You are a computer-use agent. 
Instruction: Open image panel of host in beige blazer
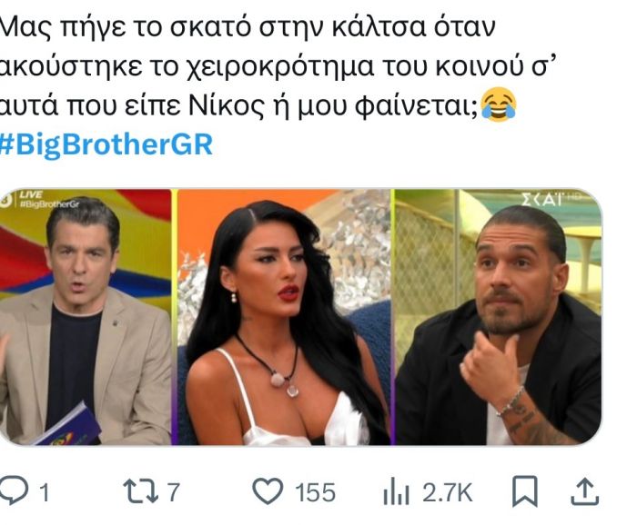pos(86,317)
